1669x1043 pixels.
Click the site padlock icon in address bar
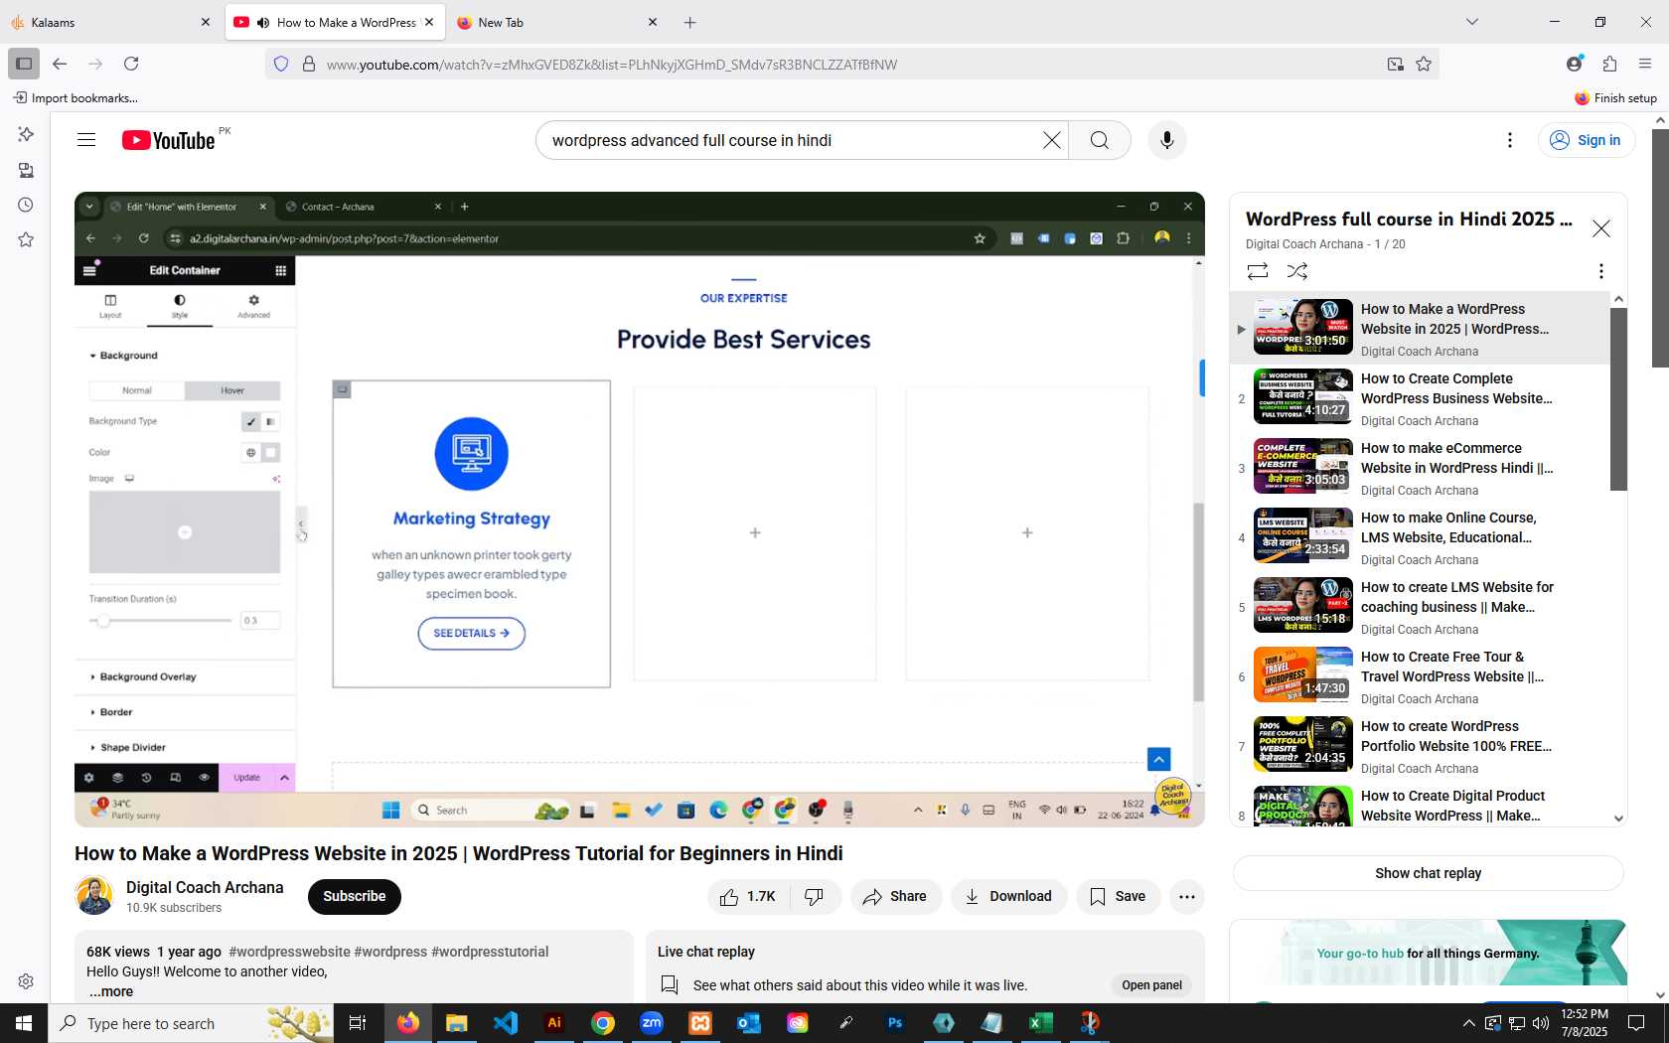[309, 64]
